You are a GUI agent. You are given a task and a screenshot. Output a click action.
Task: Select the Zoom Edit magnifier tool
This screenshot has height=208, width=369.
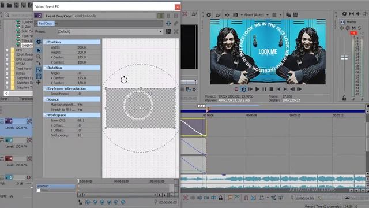tap(39, 57)
